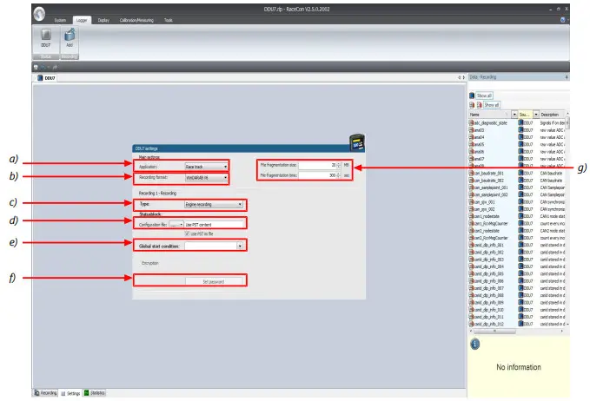Select the can_samplepoint_001 row

point(517,187)
